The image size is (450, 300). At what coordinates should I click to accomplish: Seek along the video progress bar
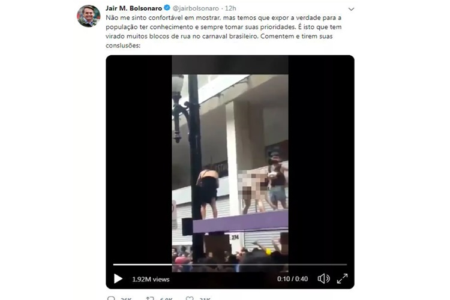point(230,265)
